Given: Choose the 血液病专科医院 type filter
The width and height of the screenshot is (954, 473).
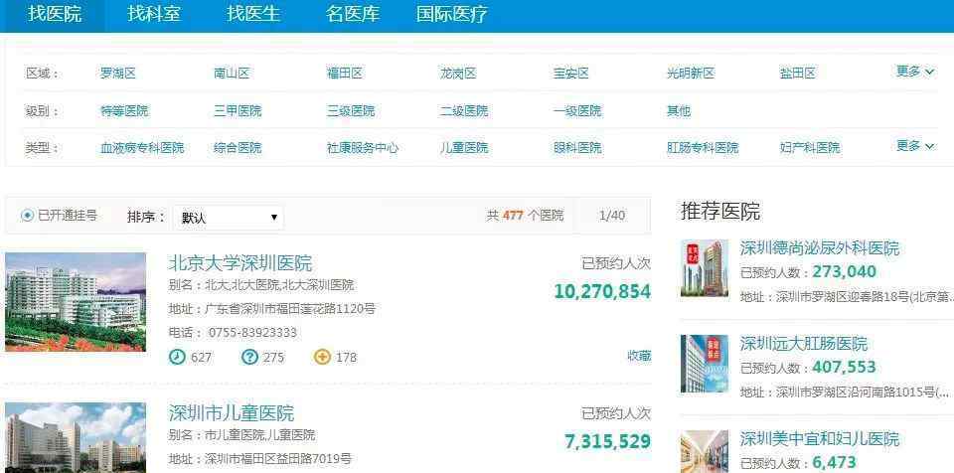Looking at the screenshot, I should tap(142, 148).
